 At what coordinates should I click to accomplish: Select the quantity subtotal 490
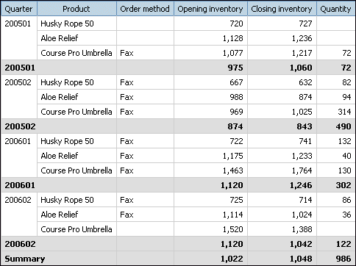tap(343, 126)
